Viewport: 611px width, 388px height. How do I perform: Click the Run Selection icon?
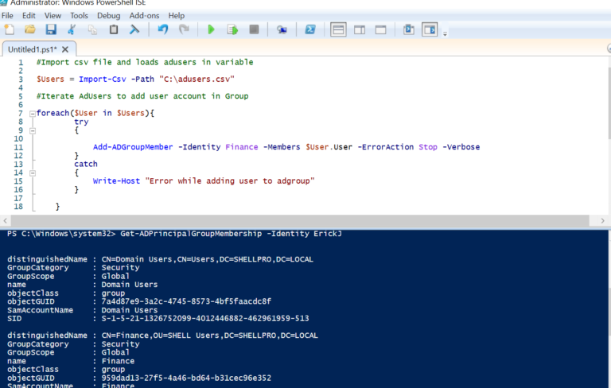[x=232, y=29]
